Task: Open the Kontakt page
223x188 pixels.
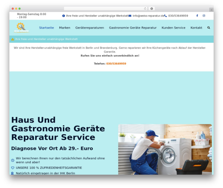Action: pyautogui.click(x=196, y=28)
